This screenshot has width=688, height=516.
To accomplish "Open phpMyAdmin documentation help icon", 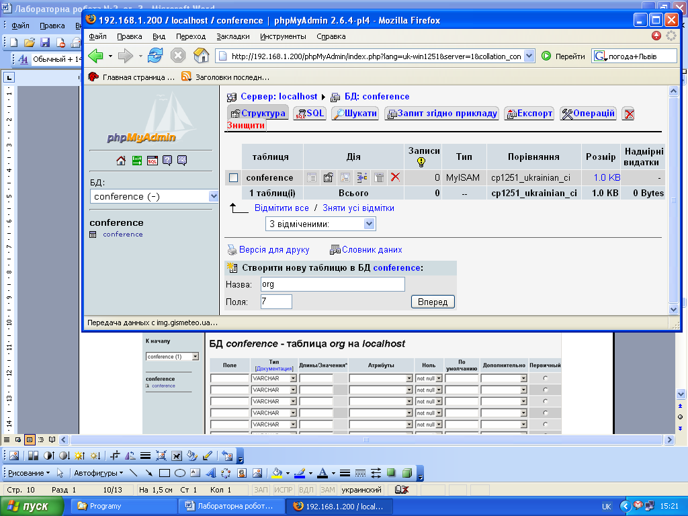I will point(167,161).
